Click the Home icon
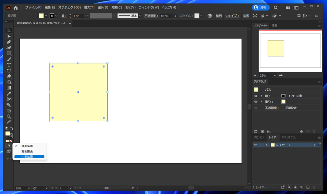Image resolution: width=327 pixels, height=194 pixels. tap(16, 8)
